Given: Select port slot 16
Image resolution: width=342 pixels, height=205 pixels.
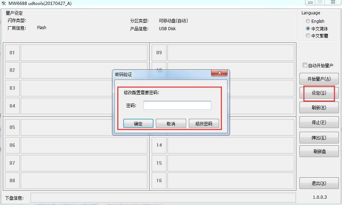Looking at the screenshot, I should coord(159,180).
